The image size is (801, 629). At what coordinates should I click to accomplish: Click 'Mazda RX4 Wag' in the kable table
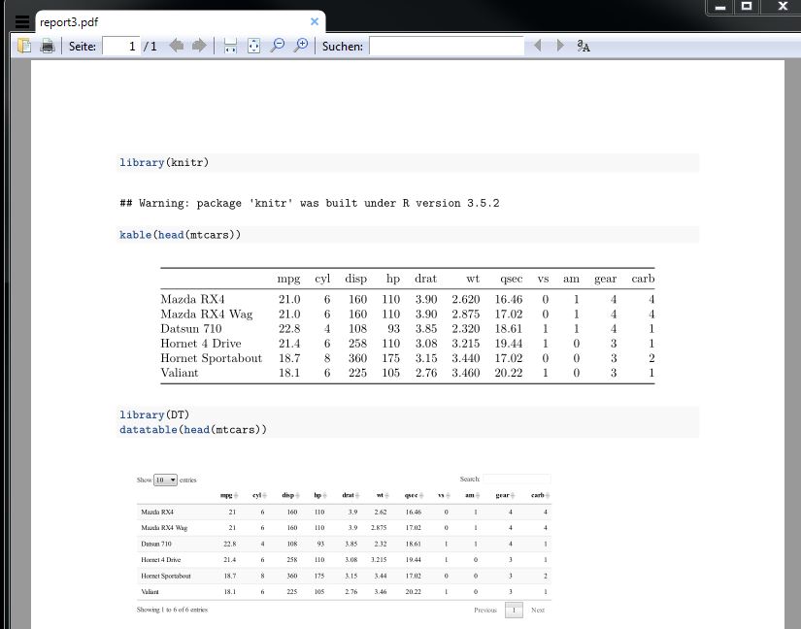tap(207, 314)
